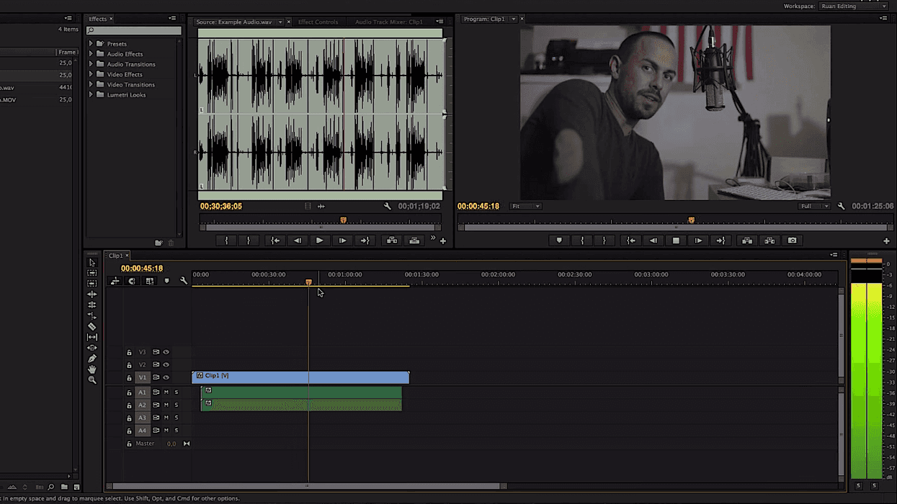Play the Source monitor clip
Viewport: 897px width, 504px height.
(319, 240)
